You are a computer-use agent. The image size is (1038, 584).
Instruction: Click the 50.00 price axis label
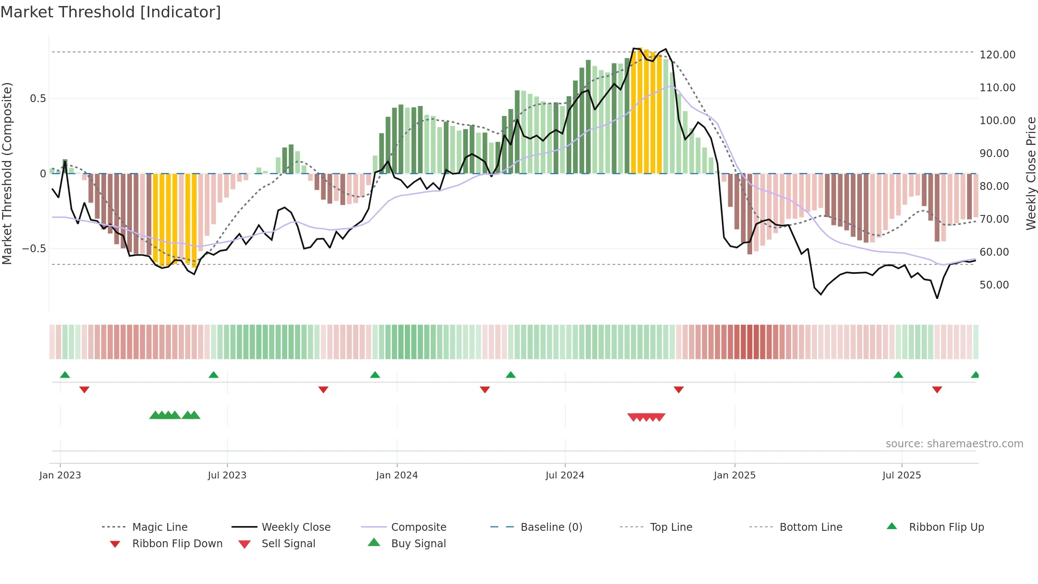(994, 285)
